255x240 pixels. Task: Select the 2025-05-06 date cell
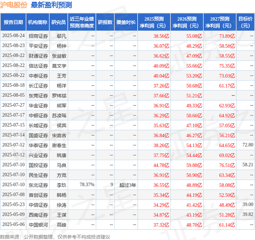(x=13, y=224)
